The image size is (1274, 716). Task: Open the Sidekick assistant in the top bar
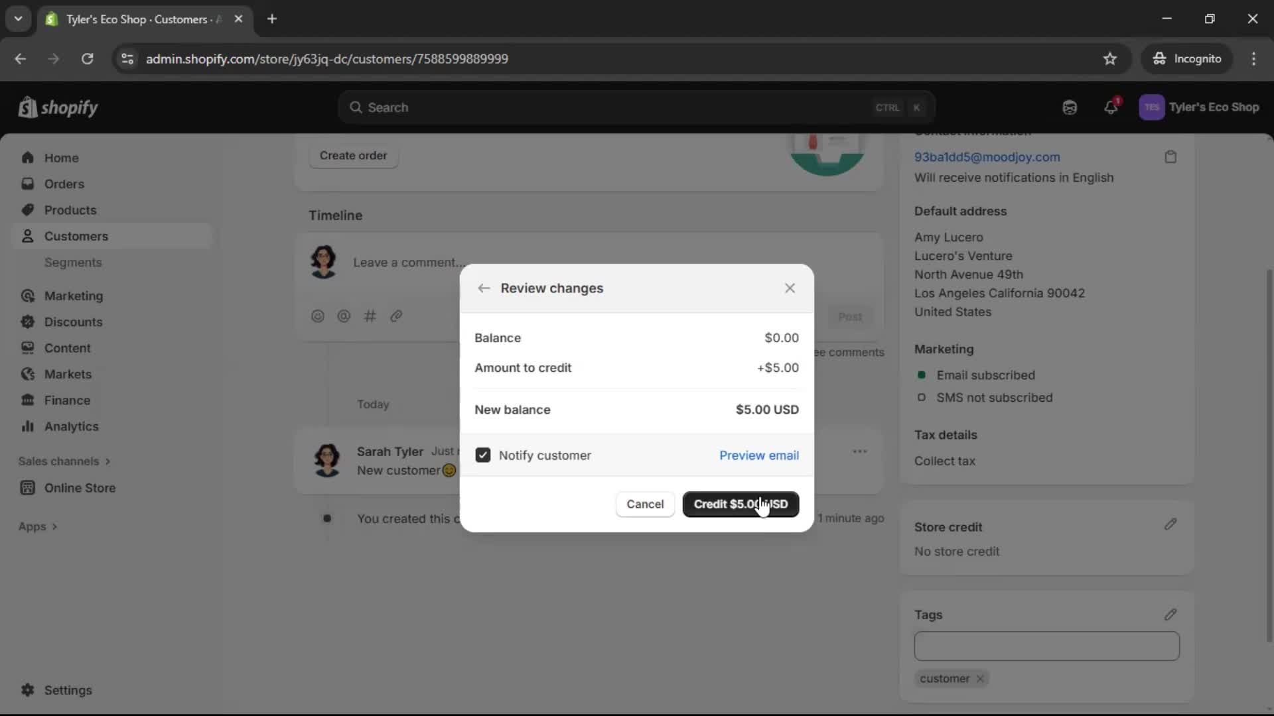click(1070, 107)
